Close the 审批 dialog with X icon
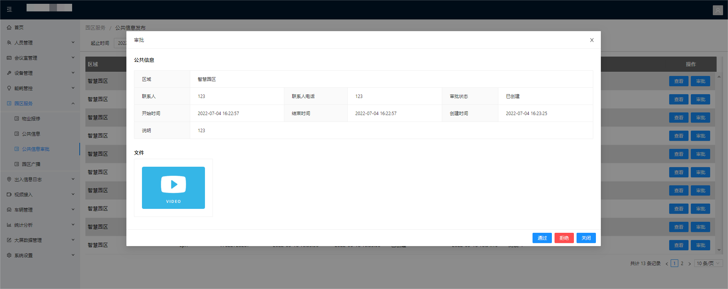 click(592, 40)
